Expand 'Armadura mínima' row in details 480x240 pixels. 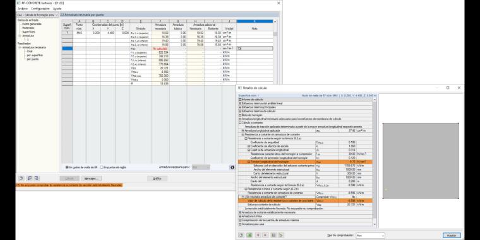(x=240, y=216)
